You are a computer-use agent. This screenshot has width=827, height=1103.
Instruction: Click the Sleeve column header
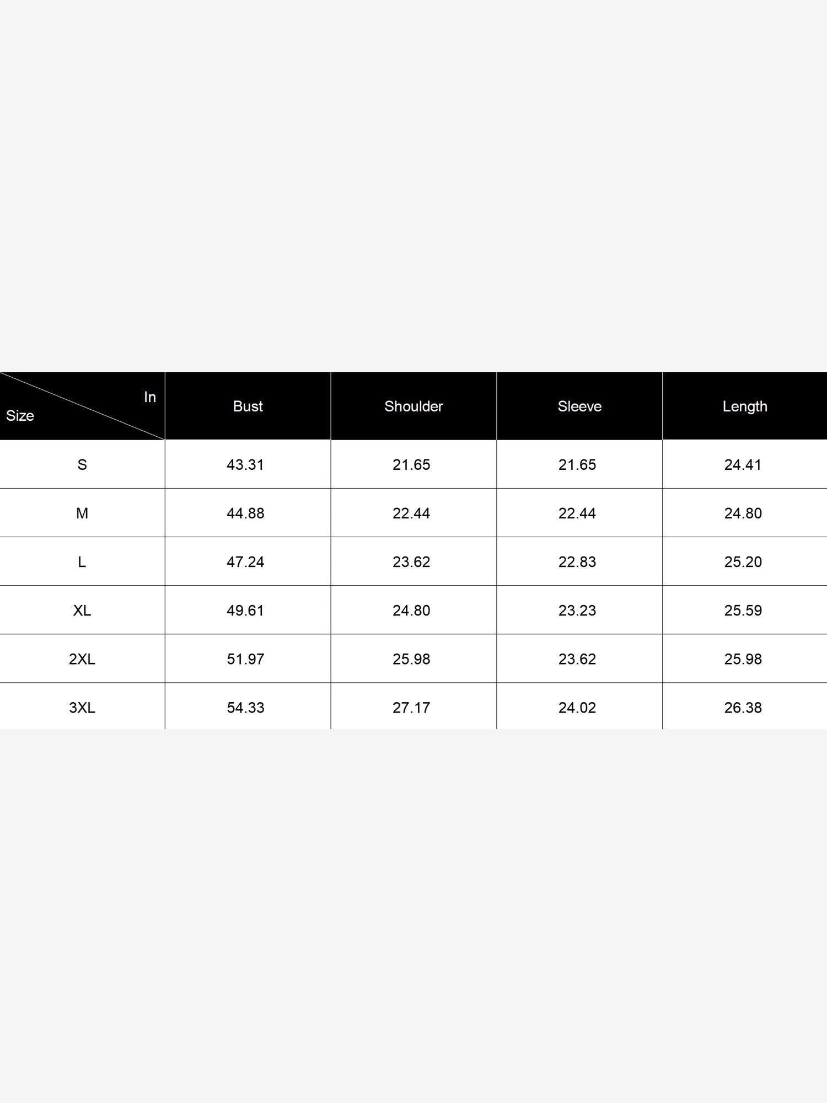pyautogui.click(x=579, y=406)
